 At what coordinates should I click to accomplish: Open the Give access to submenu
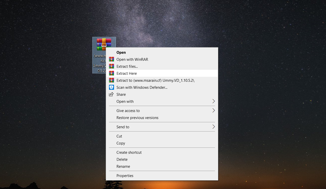(x=162, y=111)
